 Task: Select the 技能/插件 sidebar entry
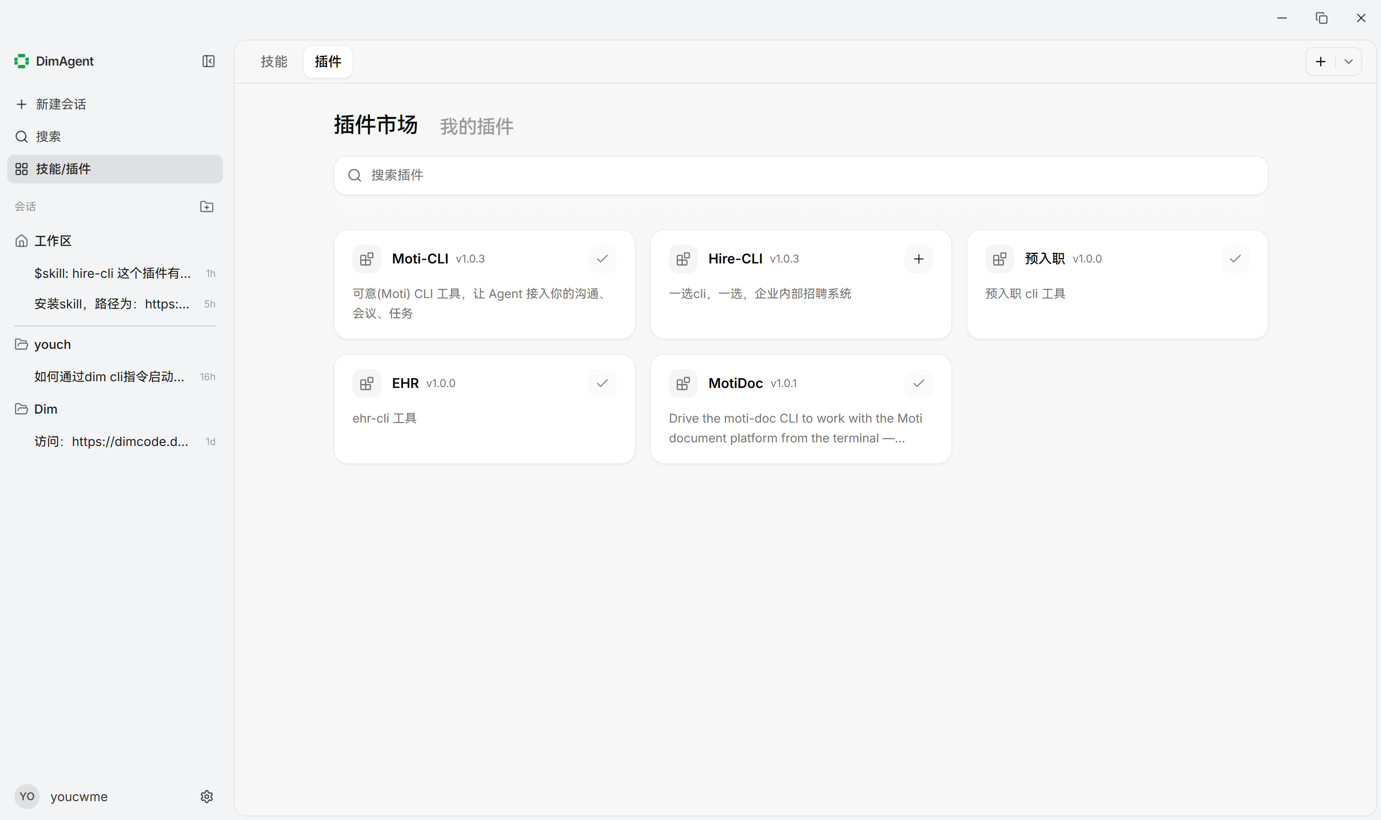click(115, 169)
